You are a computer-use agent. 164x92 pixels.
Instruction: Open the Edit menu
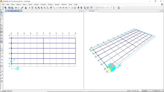click(x=8, y=4)
